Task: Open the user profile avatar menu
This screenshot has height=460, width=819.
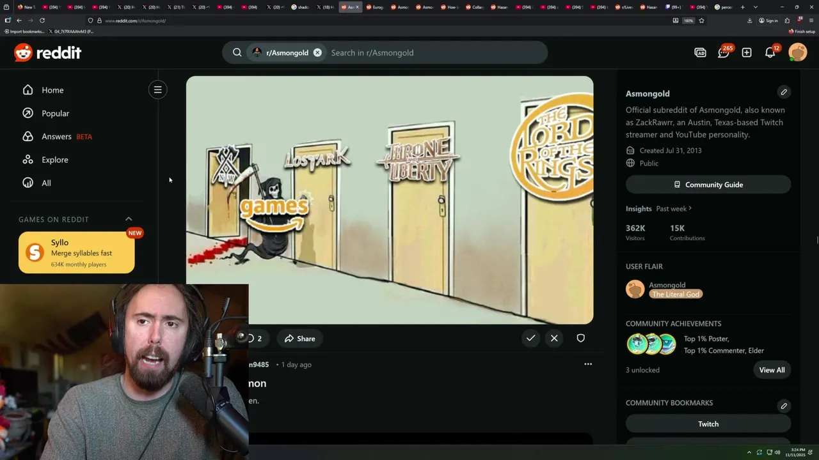Action: click(x=798, y=52)
